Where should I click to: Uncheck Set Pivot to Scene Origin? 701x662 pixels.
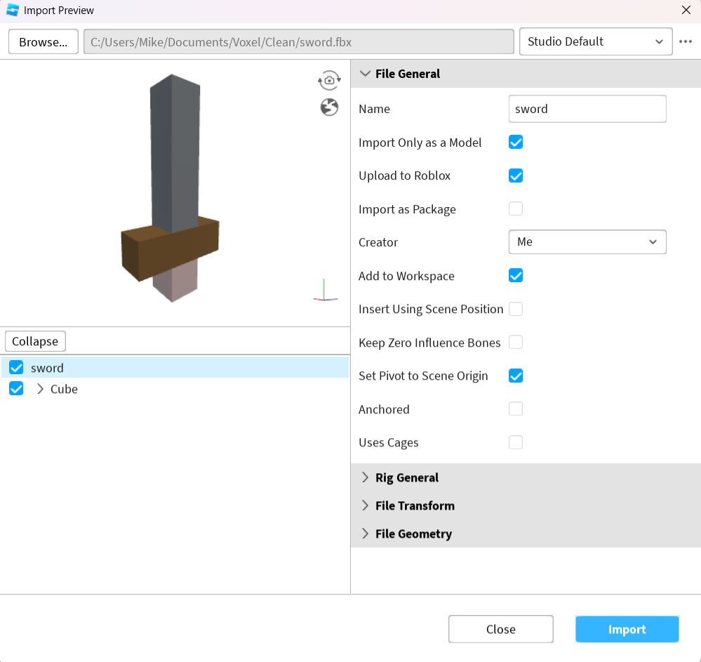(x=516, y=376)
